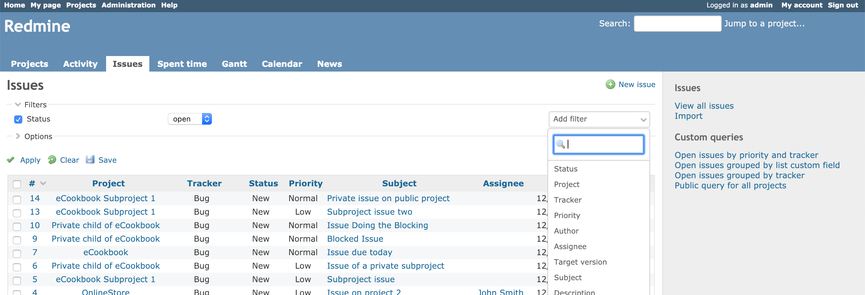The height and width of the screenshot is (295, 865).
Task: Click the green checkmark Apply icon
Action: [11, 160]
